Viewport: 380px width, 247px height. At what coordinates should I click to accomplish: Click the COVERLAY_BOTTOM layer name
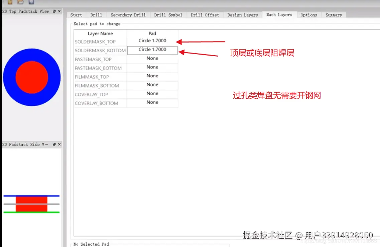coord(97,103)
